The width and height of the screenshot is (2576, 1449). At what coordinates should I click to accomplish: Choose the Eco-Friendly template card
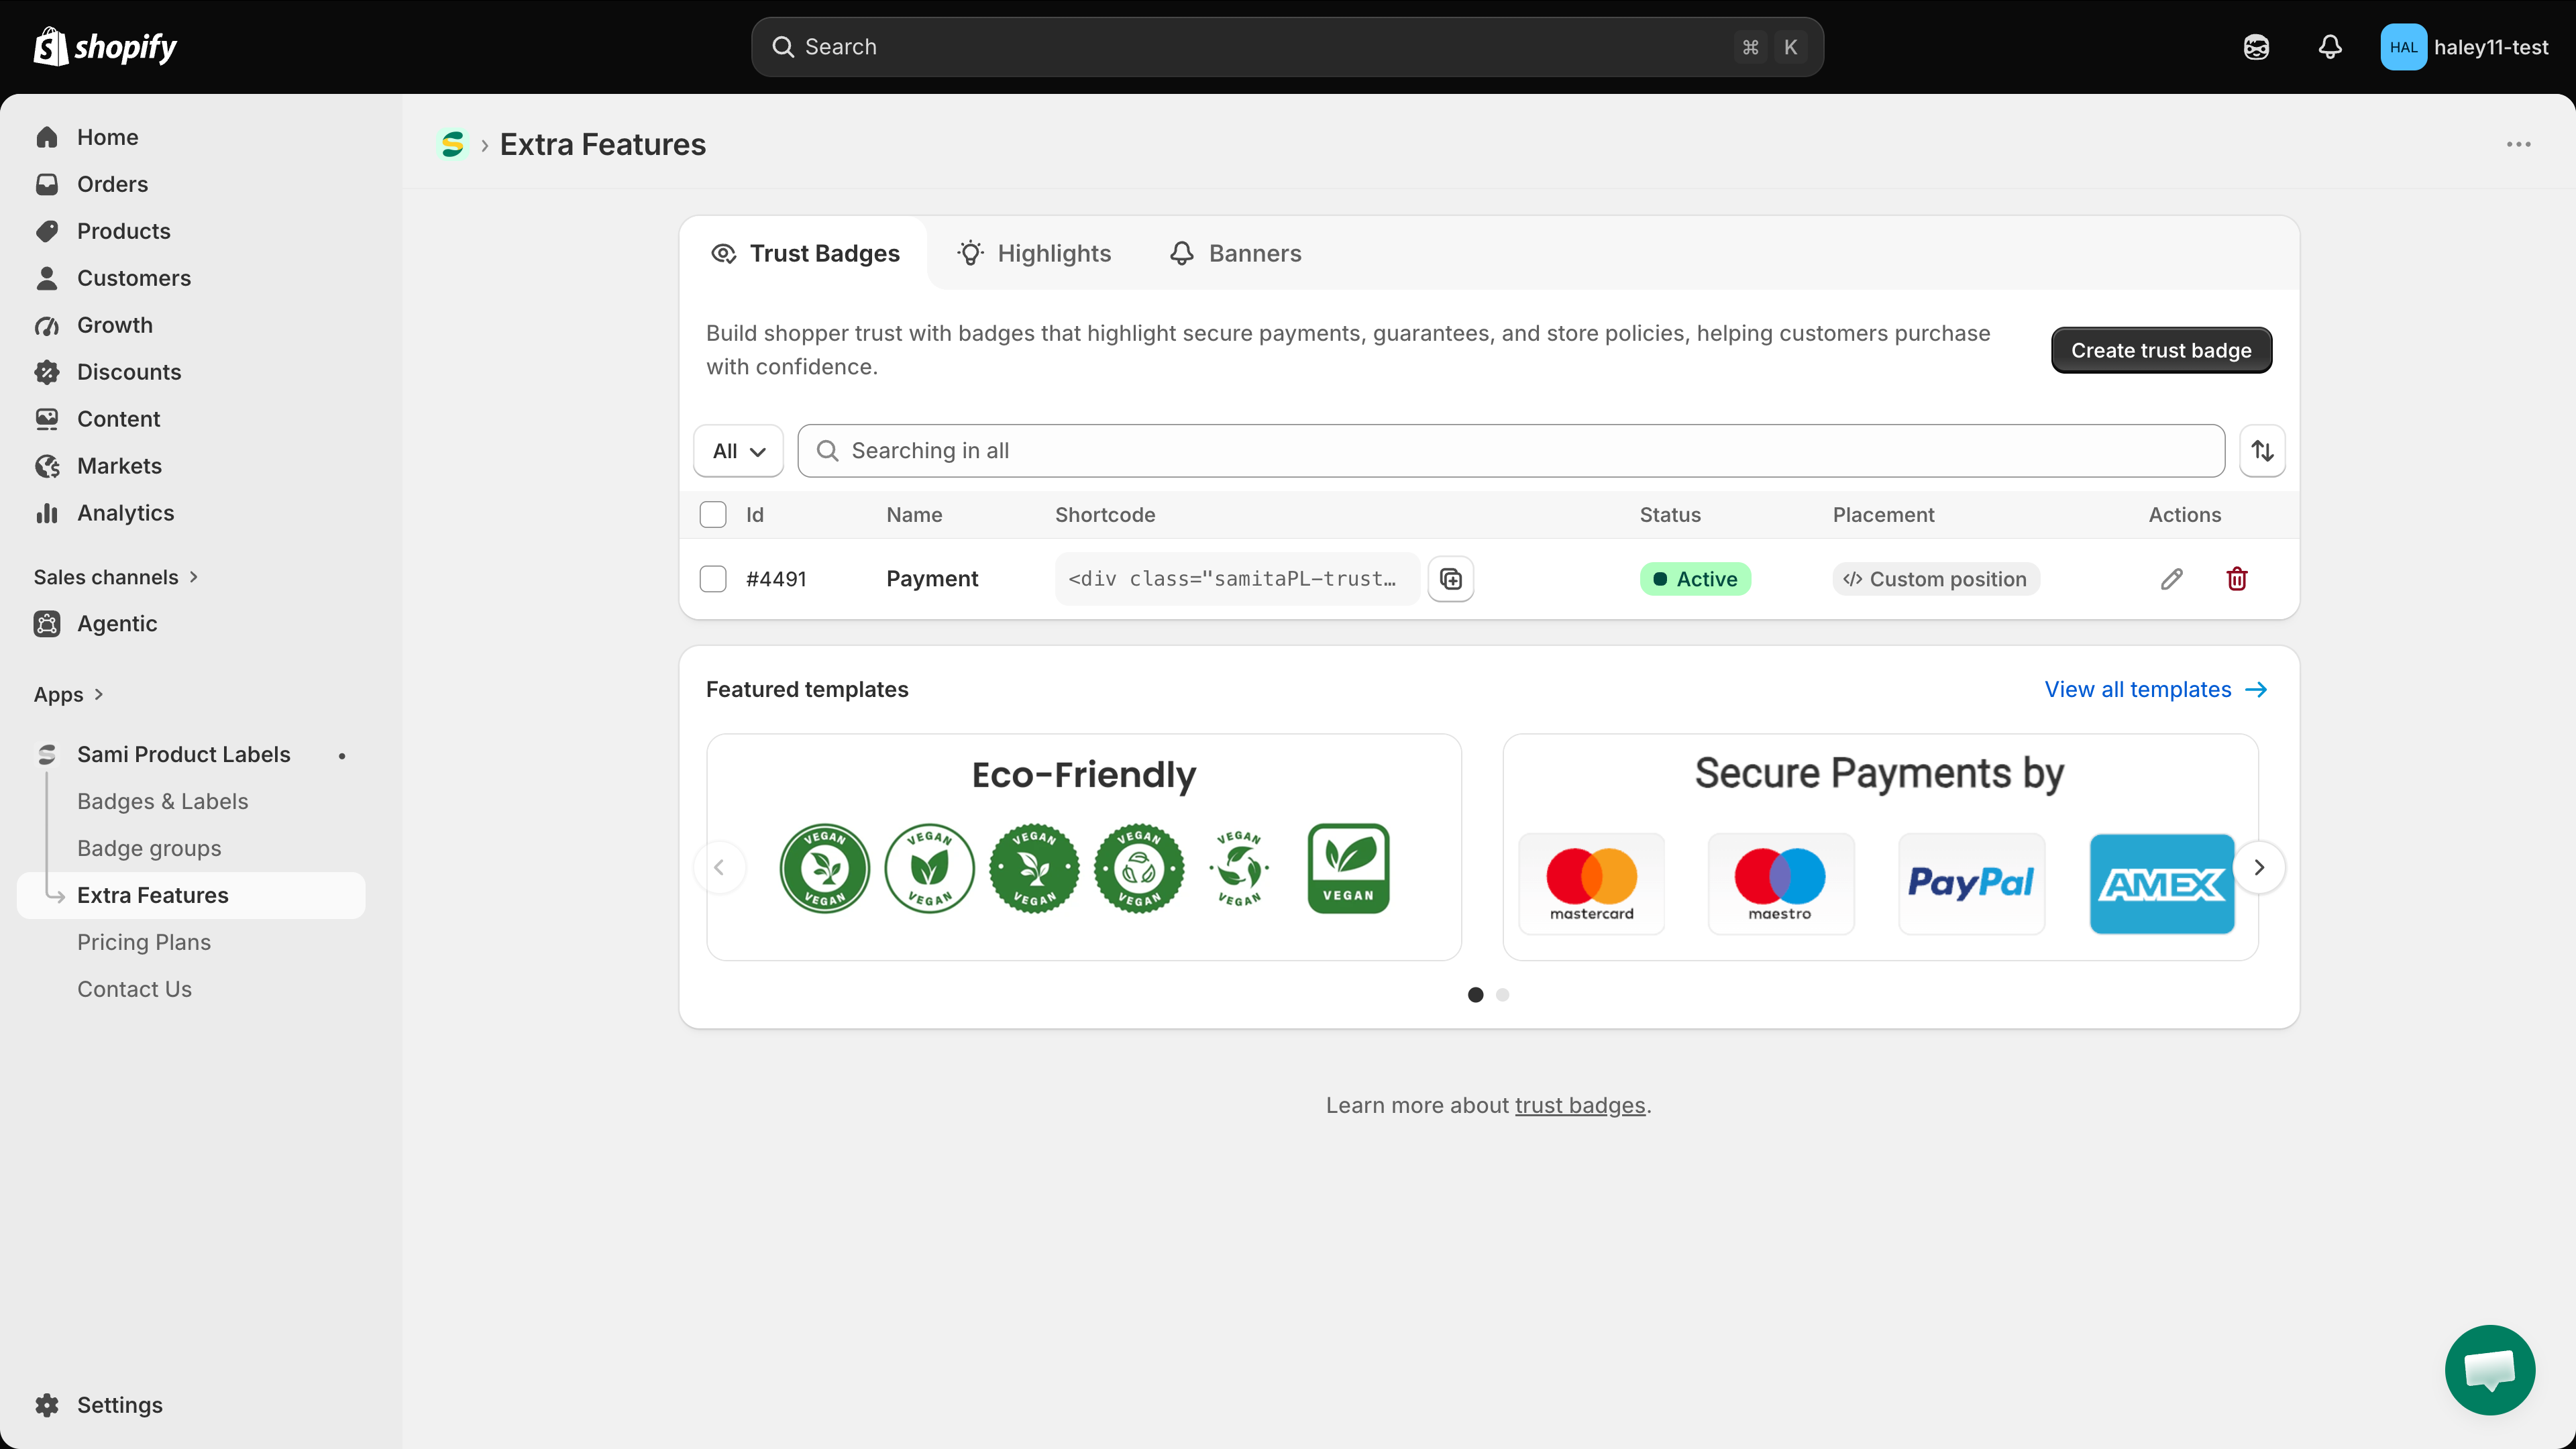pos(1084,847)
